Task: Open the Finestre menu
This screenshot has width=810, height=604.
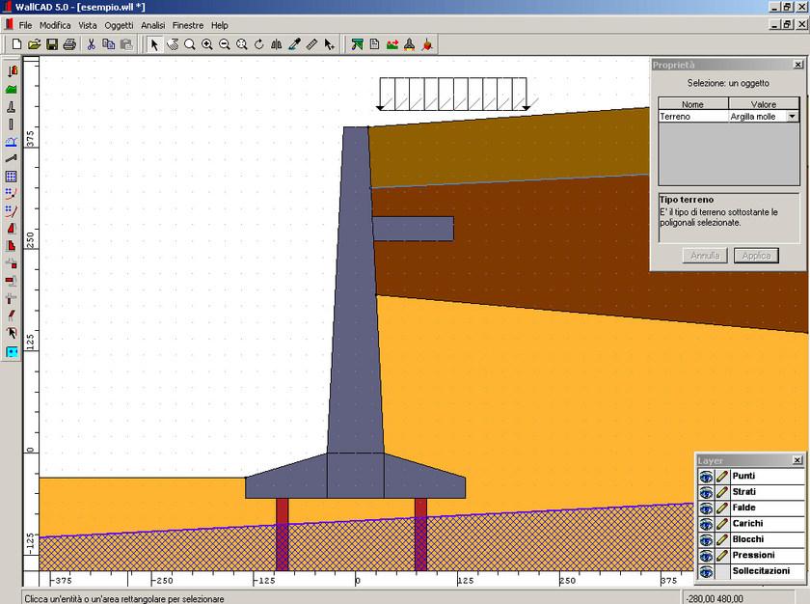Action: point(188,24)
